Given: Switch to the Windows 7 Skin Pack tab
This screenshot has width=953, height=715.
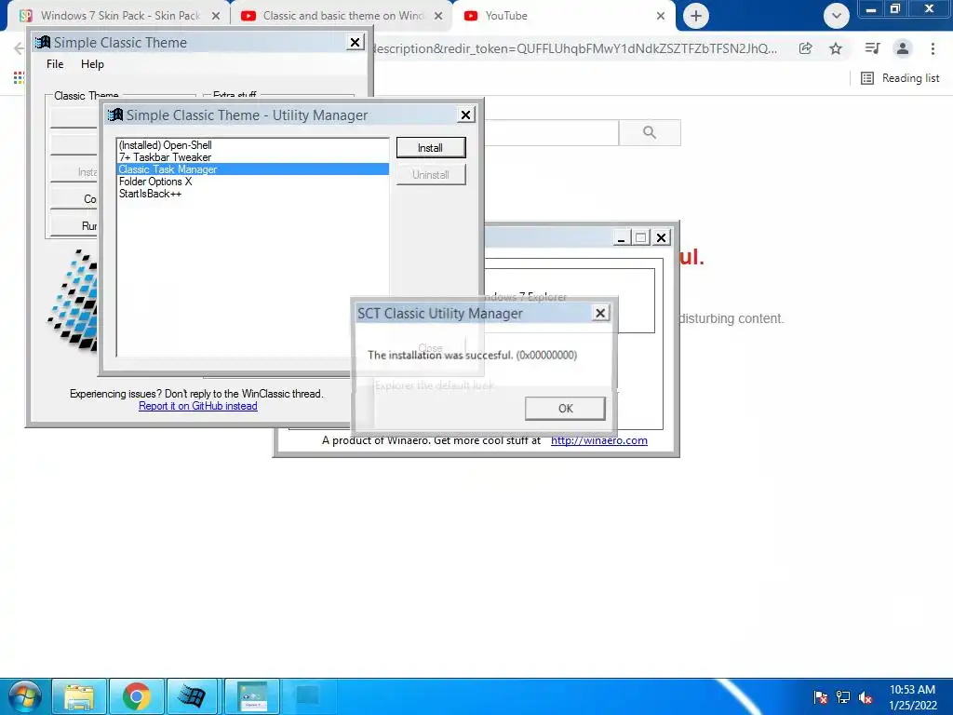Looking at the screenshot, I should click(x=120, y=16).
